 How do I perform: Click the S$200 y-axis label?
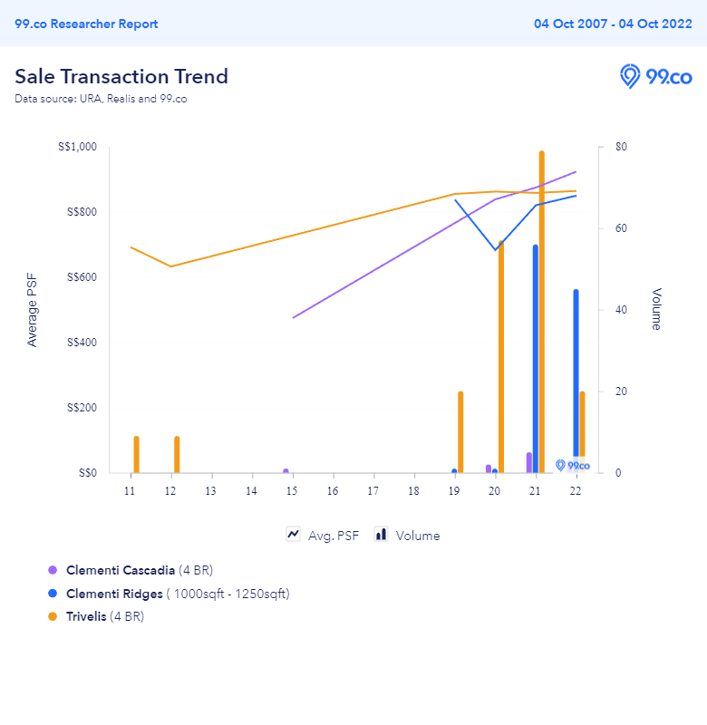click(82, 407)
